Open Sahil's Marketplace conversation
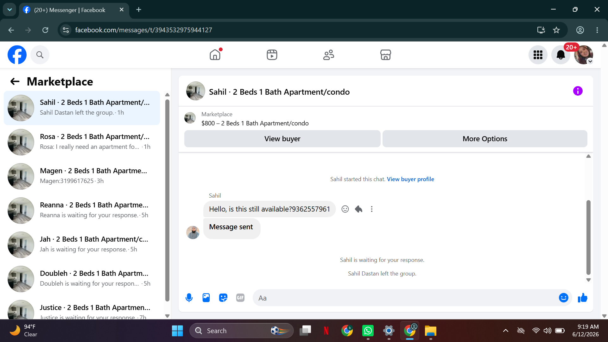The width and height of the screenshot is (608, 342). coord(82,108)
